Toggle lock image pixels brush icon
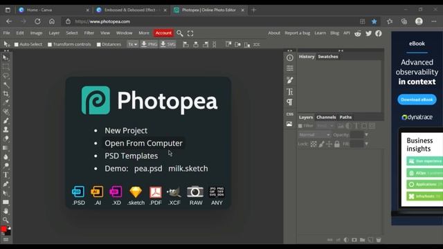Viewport: 443px width, 249px height. point(321,144)
